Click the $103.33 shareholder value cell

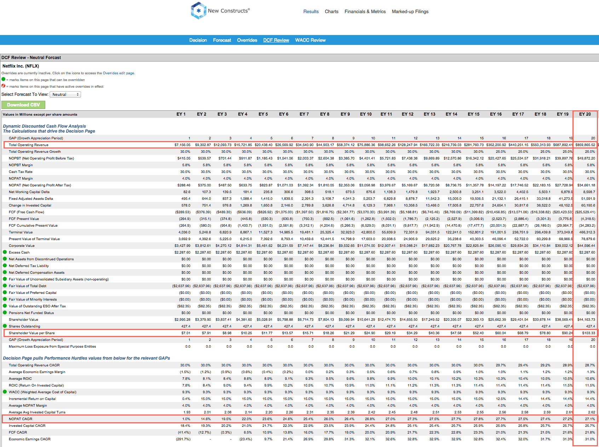589,333
